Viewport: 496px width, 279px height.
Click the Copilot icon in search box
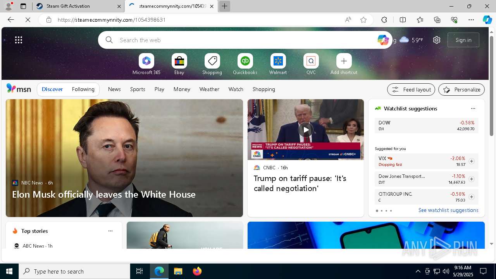pyautogui.click(x=383, y=40)
